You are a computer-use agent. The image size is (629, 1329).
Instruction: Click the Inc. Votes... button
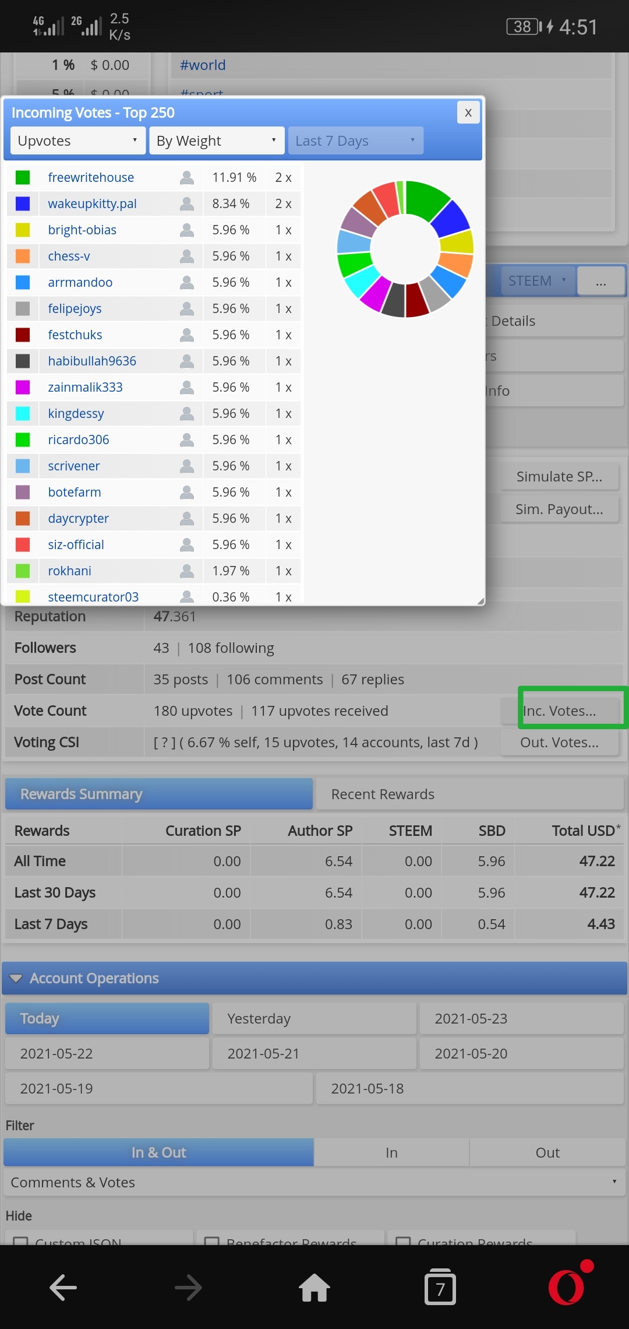(x=559, y=711)
